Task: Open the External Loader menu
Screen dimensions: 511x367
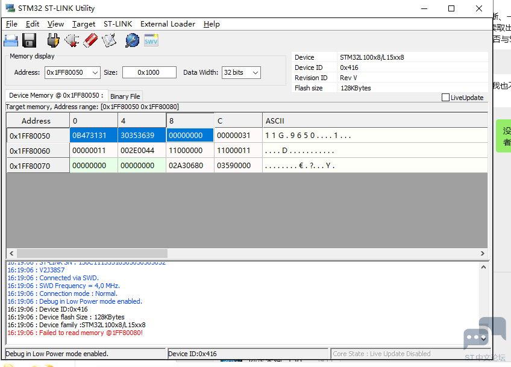Action: point(168,24)
